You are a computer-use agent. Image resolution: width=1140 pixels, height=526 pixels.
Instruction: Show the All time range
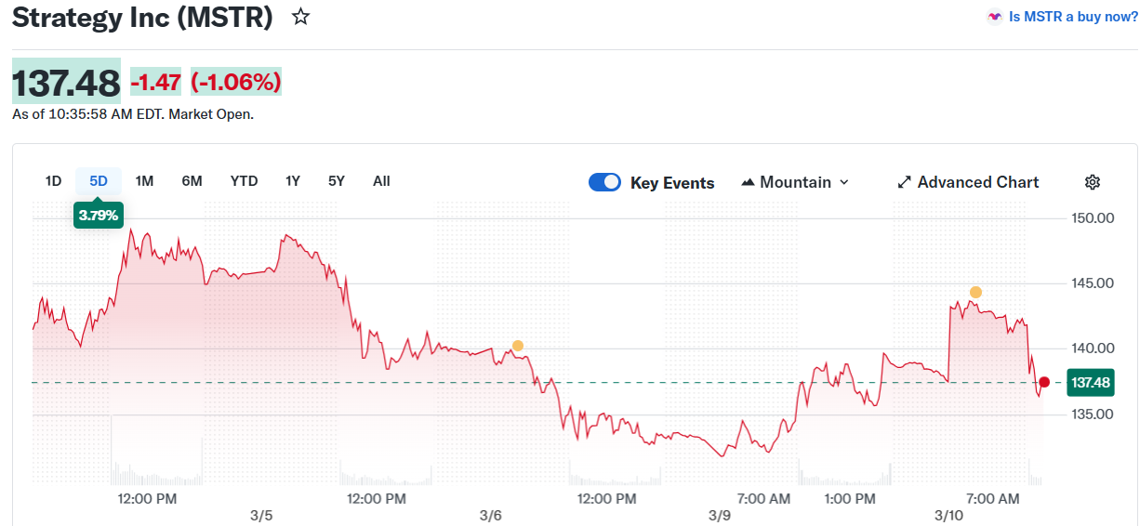pyautogui.click(x=381, y=181)
